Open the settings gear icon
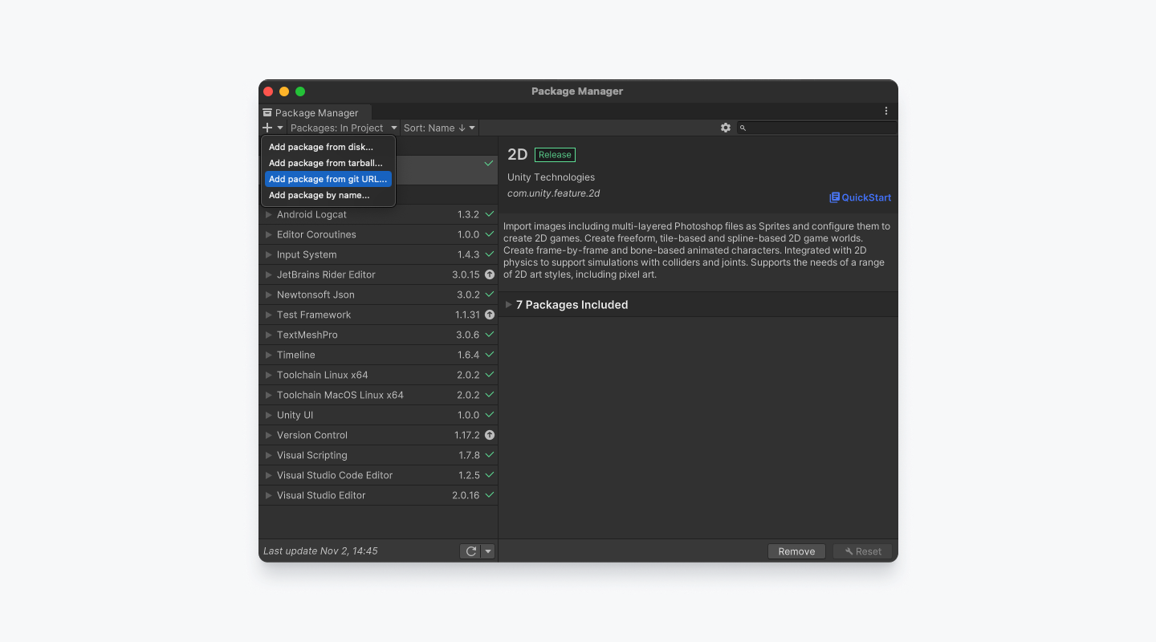Screen dimensions: 1156x642 click(726, 128)
